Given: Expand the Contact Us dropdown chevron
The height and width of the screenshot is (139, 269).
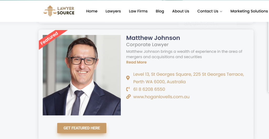Looking at the screenshot, I should coord(221,11).
